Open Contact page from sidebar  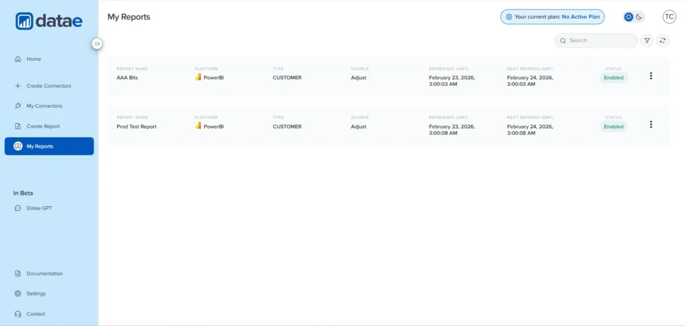pos(35,313)
